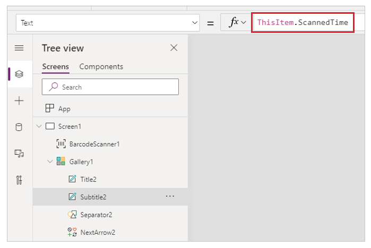Image resolution: width=371 pixels, height=248 pixels.
Task: Click the magnifier icon in Search
Action: 54,87
